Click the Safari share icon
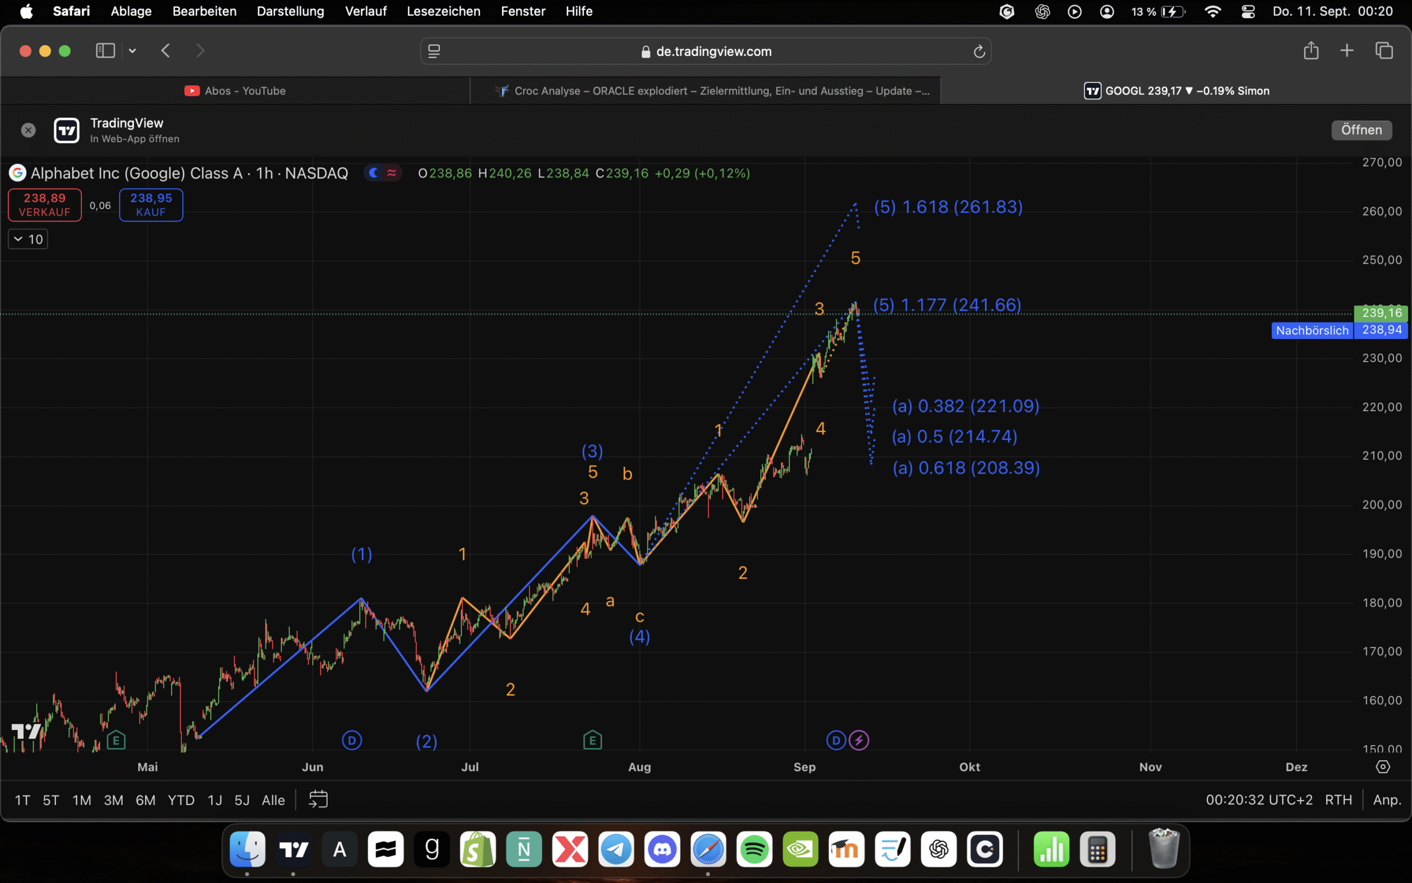This screenshot has width=1412, height=883. (1310, 51)
